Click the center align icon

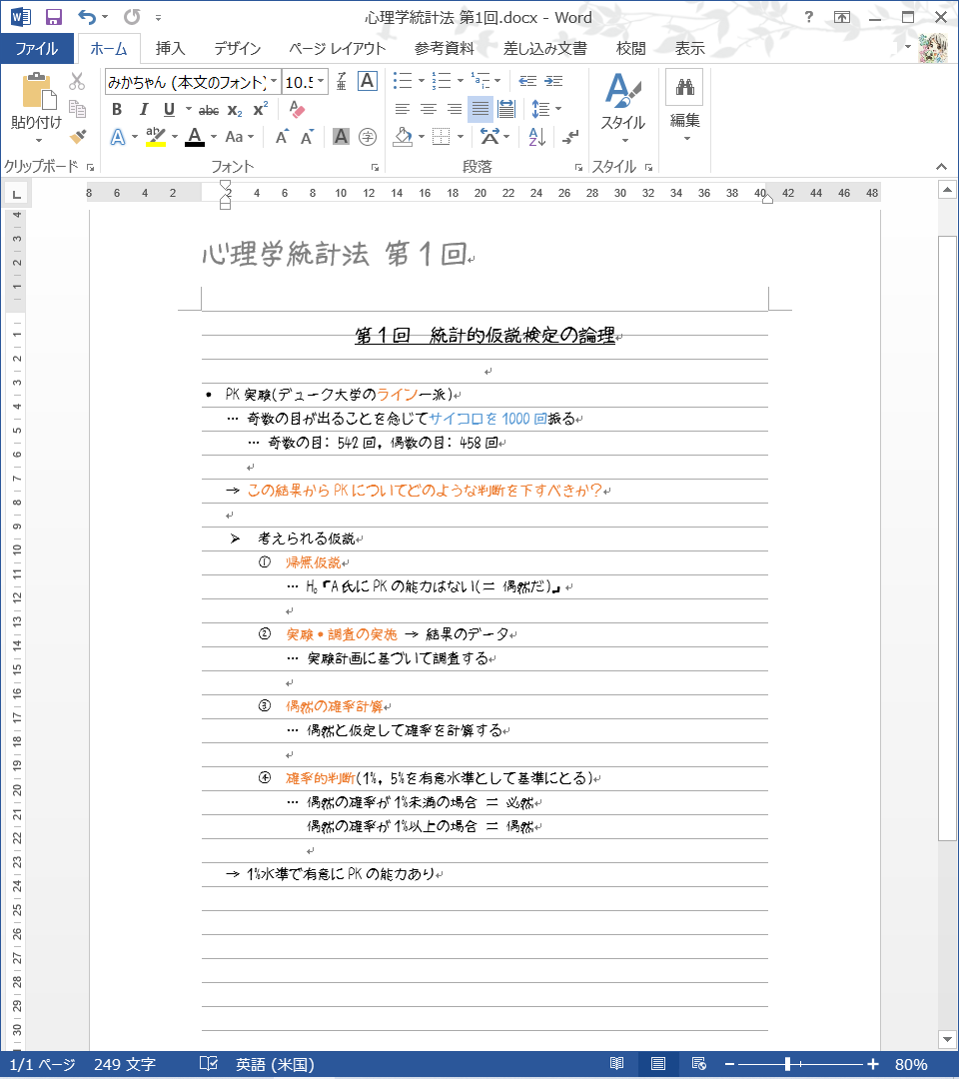click(x=428, y=109)
